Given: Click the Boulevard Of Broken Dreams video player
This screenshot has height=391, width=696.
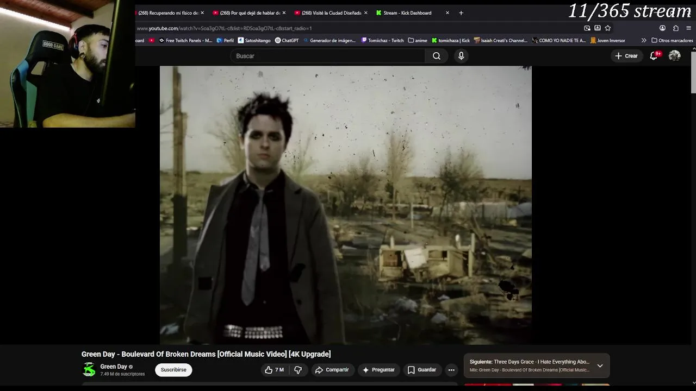Looking at the screenshot, I should (346, 205).
